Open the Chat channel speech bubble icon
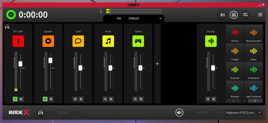 coord(78,41)
